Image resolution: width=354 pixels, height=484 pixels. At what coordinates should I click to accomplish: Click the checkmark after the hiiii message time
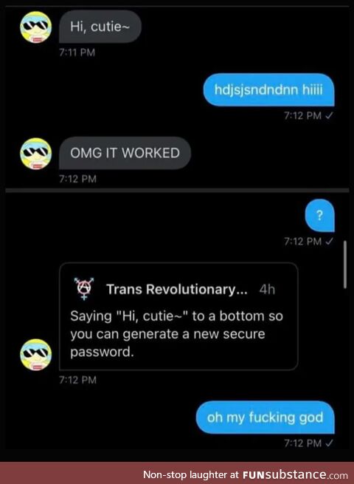(329, 116)
